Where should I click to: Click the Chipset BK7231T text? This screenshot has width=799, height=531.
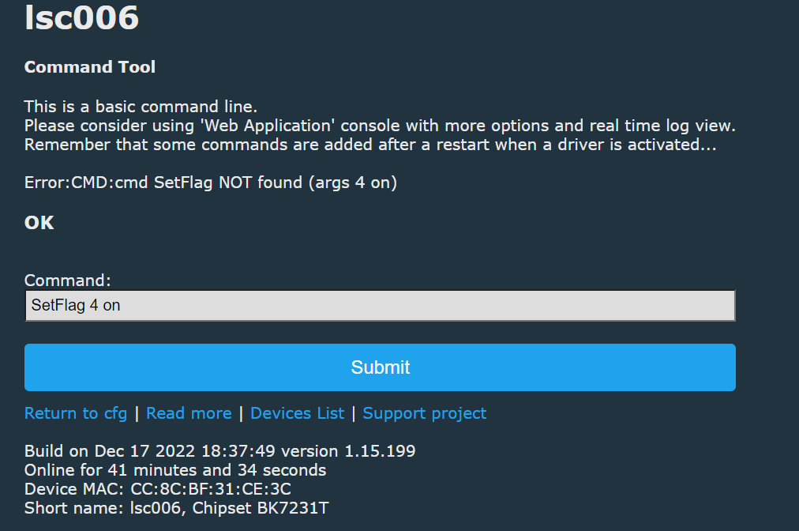261,508
